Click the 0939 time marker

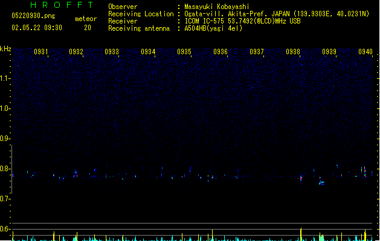click(x=329, y=52)
